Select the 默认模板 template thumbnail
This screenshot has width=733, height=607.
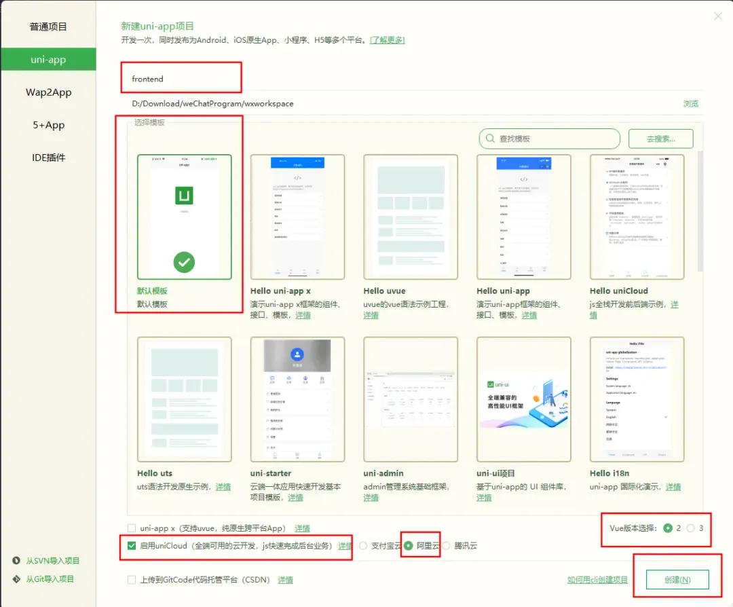pyautogui.click(x=184, y=217)
